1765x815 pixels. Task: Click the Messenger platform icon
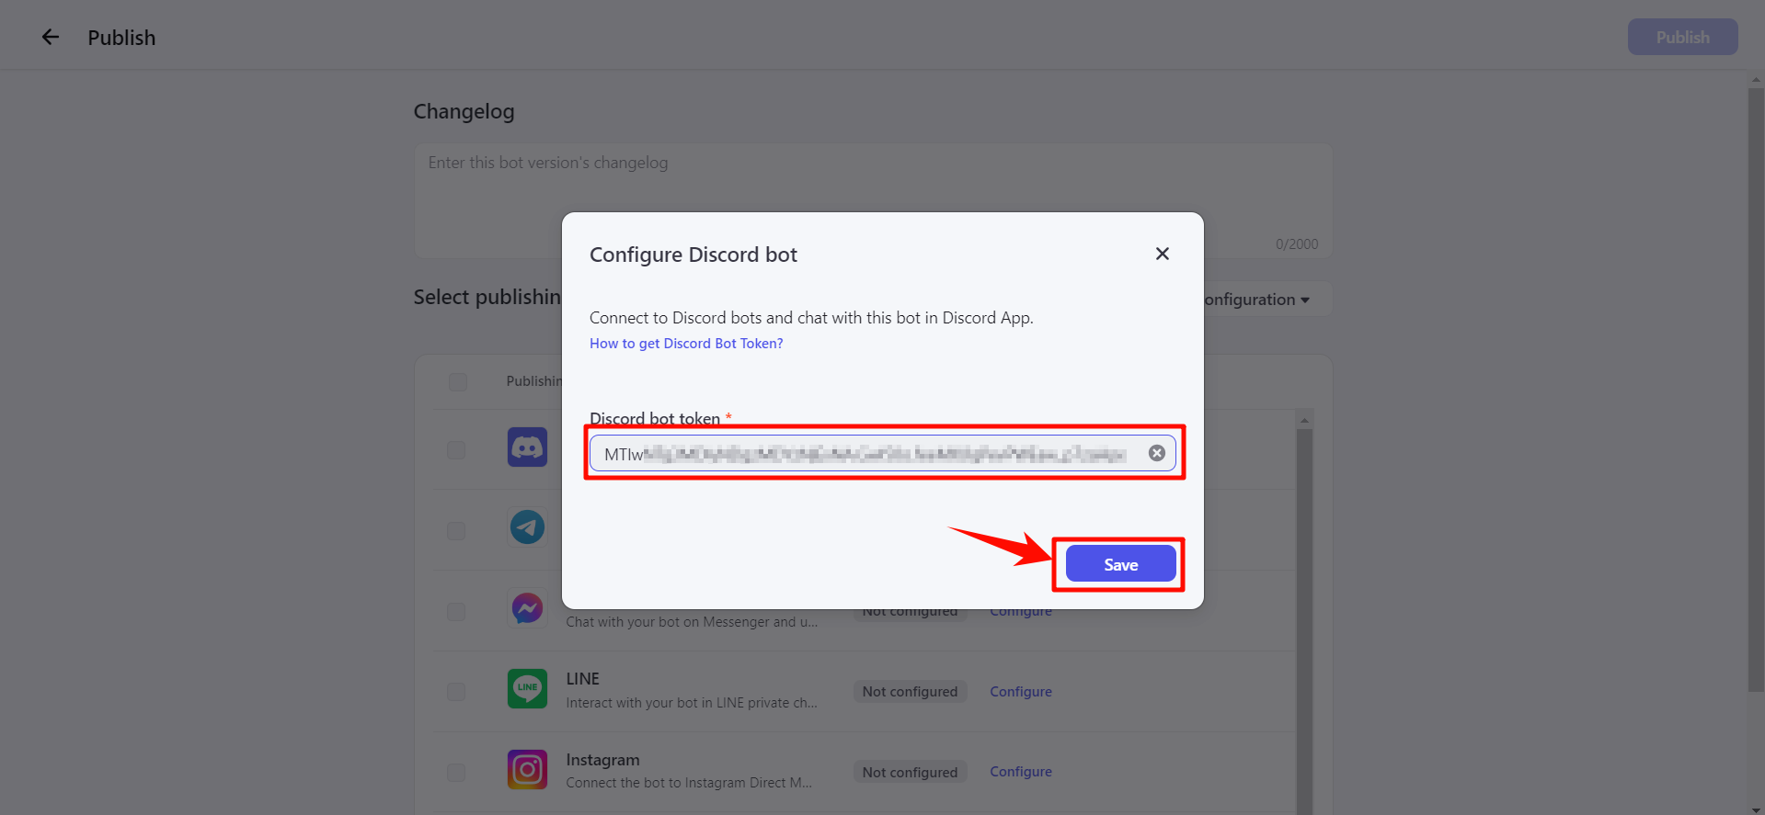click(527, 608)
